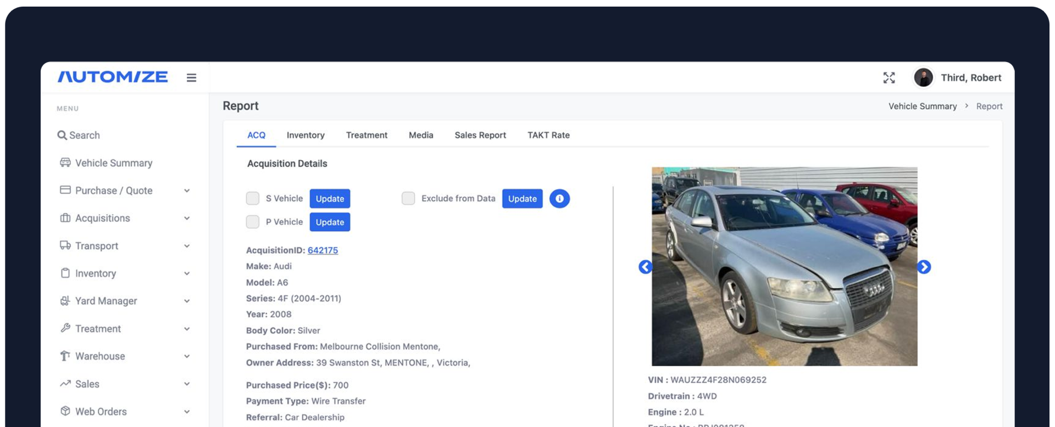
Task: Toggle the hamburger menu icon
Action: (191, 78)
